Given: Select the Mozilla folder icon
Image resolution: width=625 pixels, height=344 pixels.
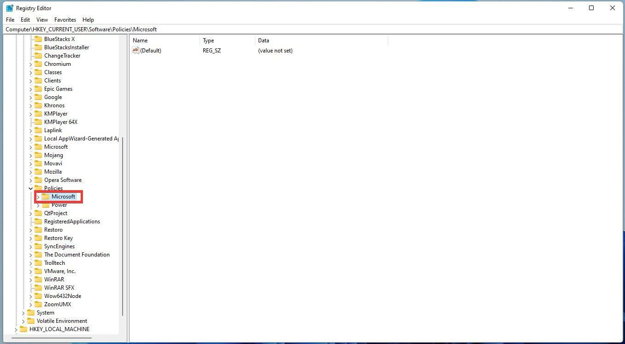Looking at the screenshot, I should point(39,171).
